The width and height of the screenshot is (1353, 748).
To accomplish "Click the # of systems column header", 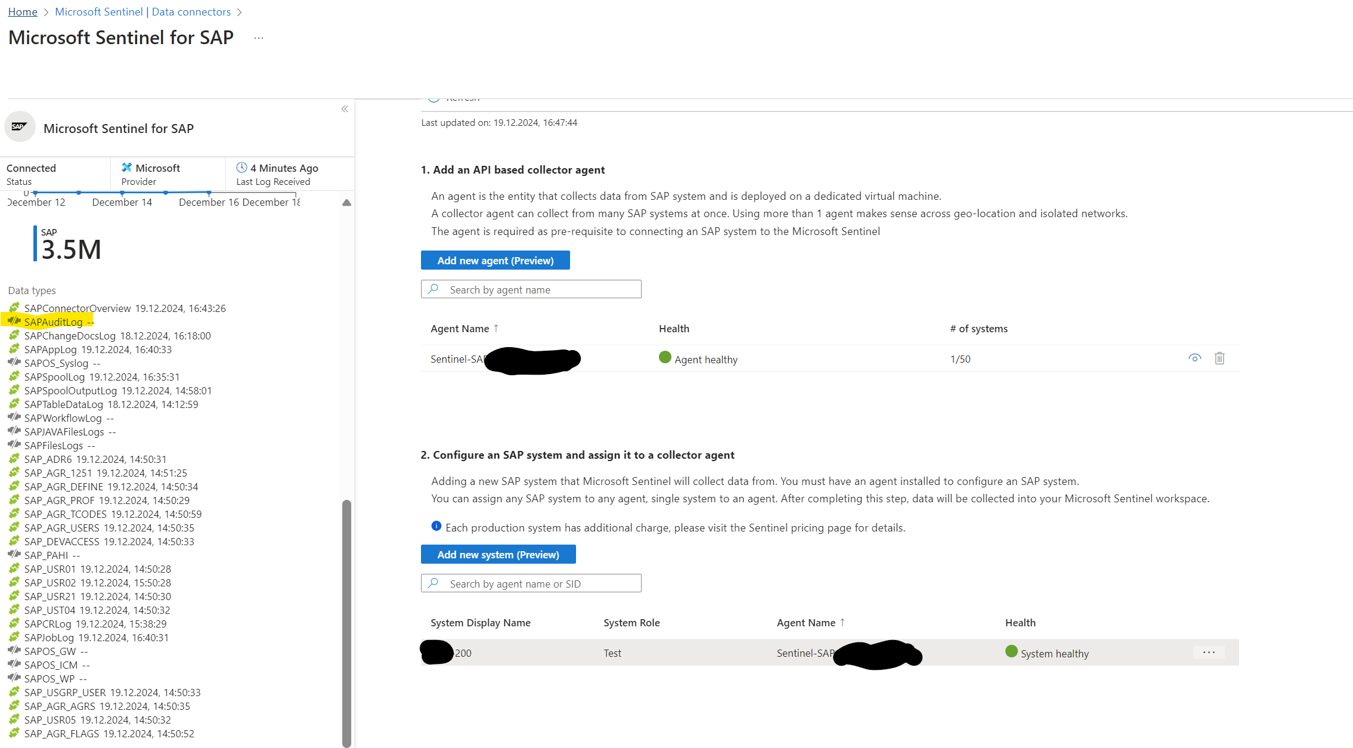I will coord(979,328).
